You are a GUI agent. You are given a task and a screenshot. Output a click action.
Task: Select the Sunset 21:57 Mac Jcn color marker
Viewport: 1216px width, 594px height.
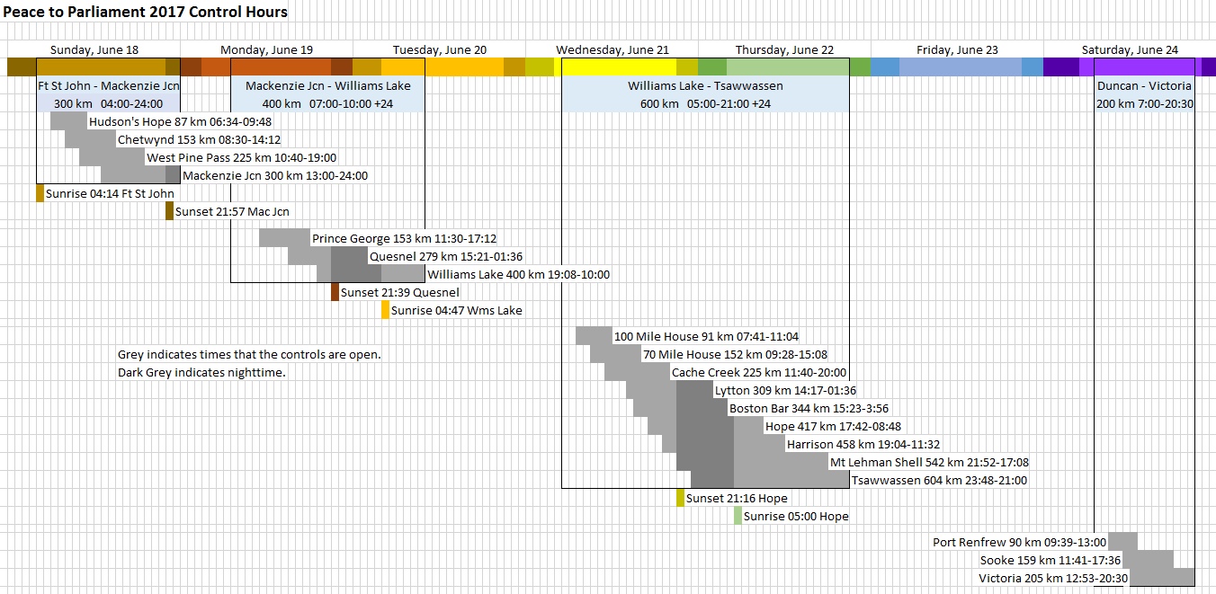169,211
